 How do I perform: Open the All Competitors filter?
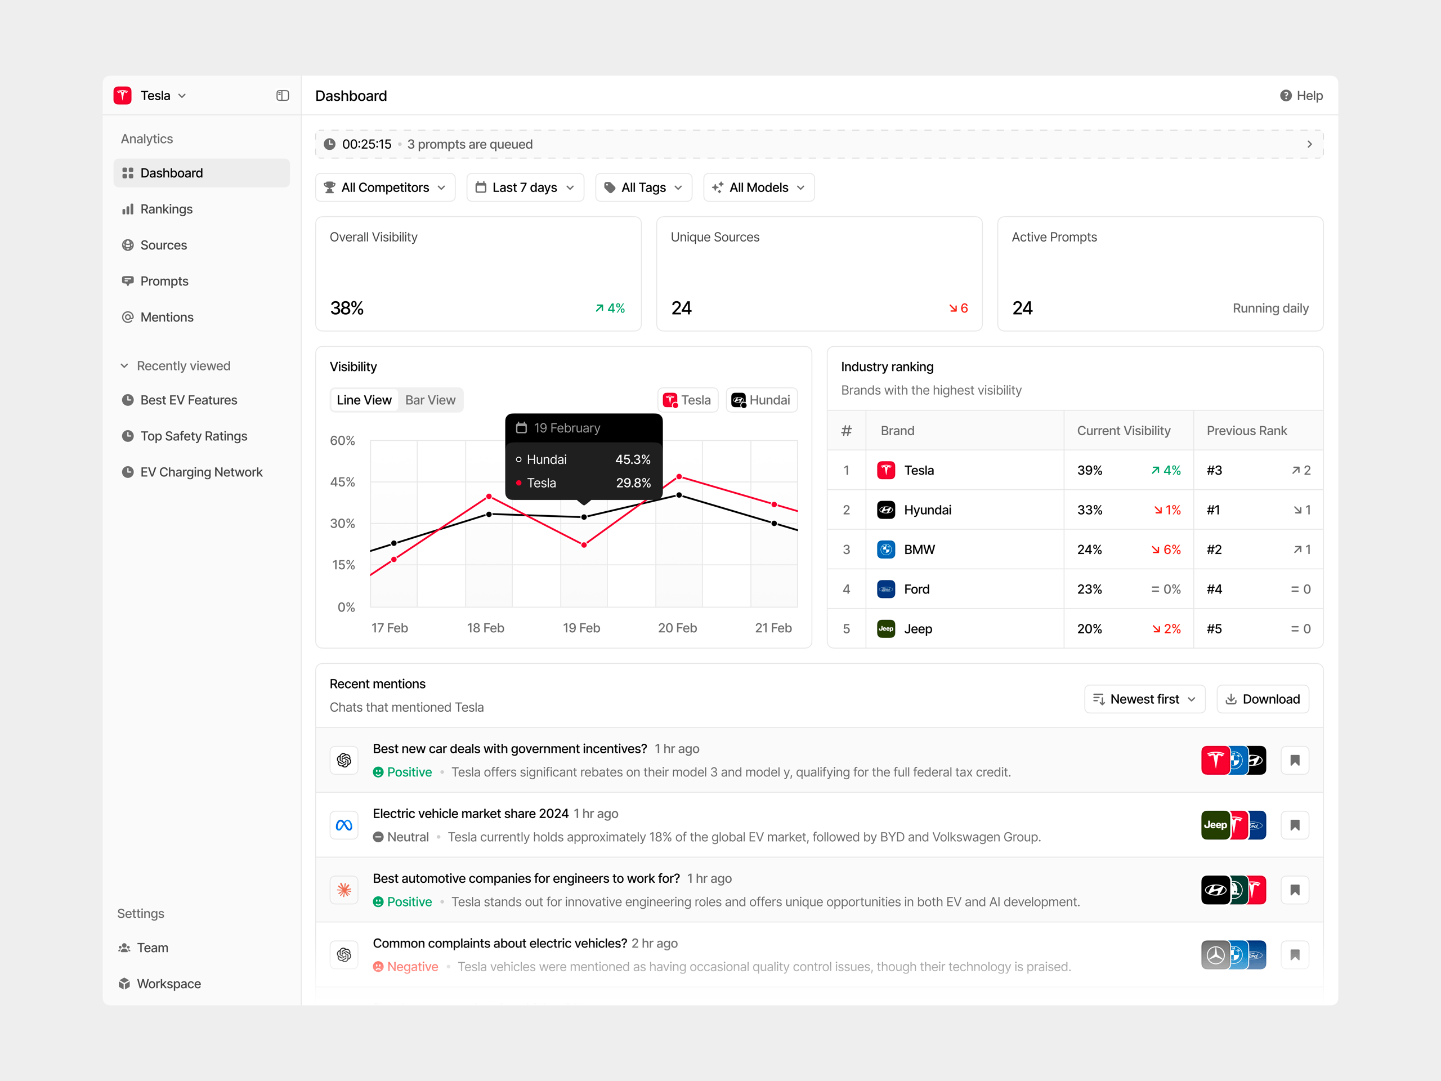(x=385, y=187)
